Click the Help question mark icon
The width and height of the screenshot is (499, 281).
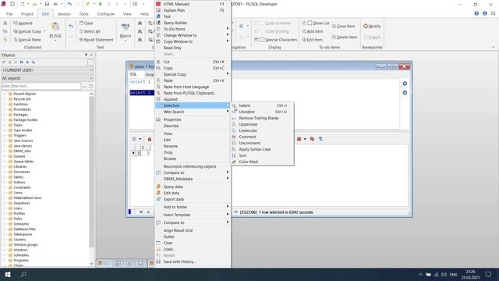(476, 13)
